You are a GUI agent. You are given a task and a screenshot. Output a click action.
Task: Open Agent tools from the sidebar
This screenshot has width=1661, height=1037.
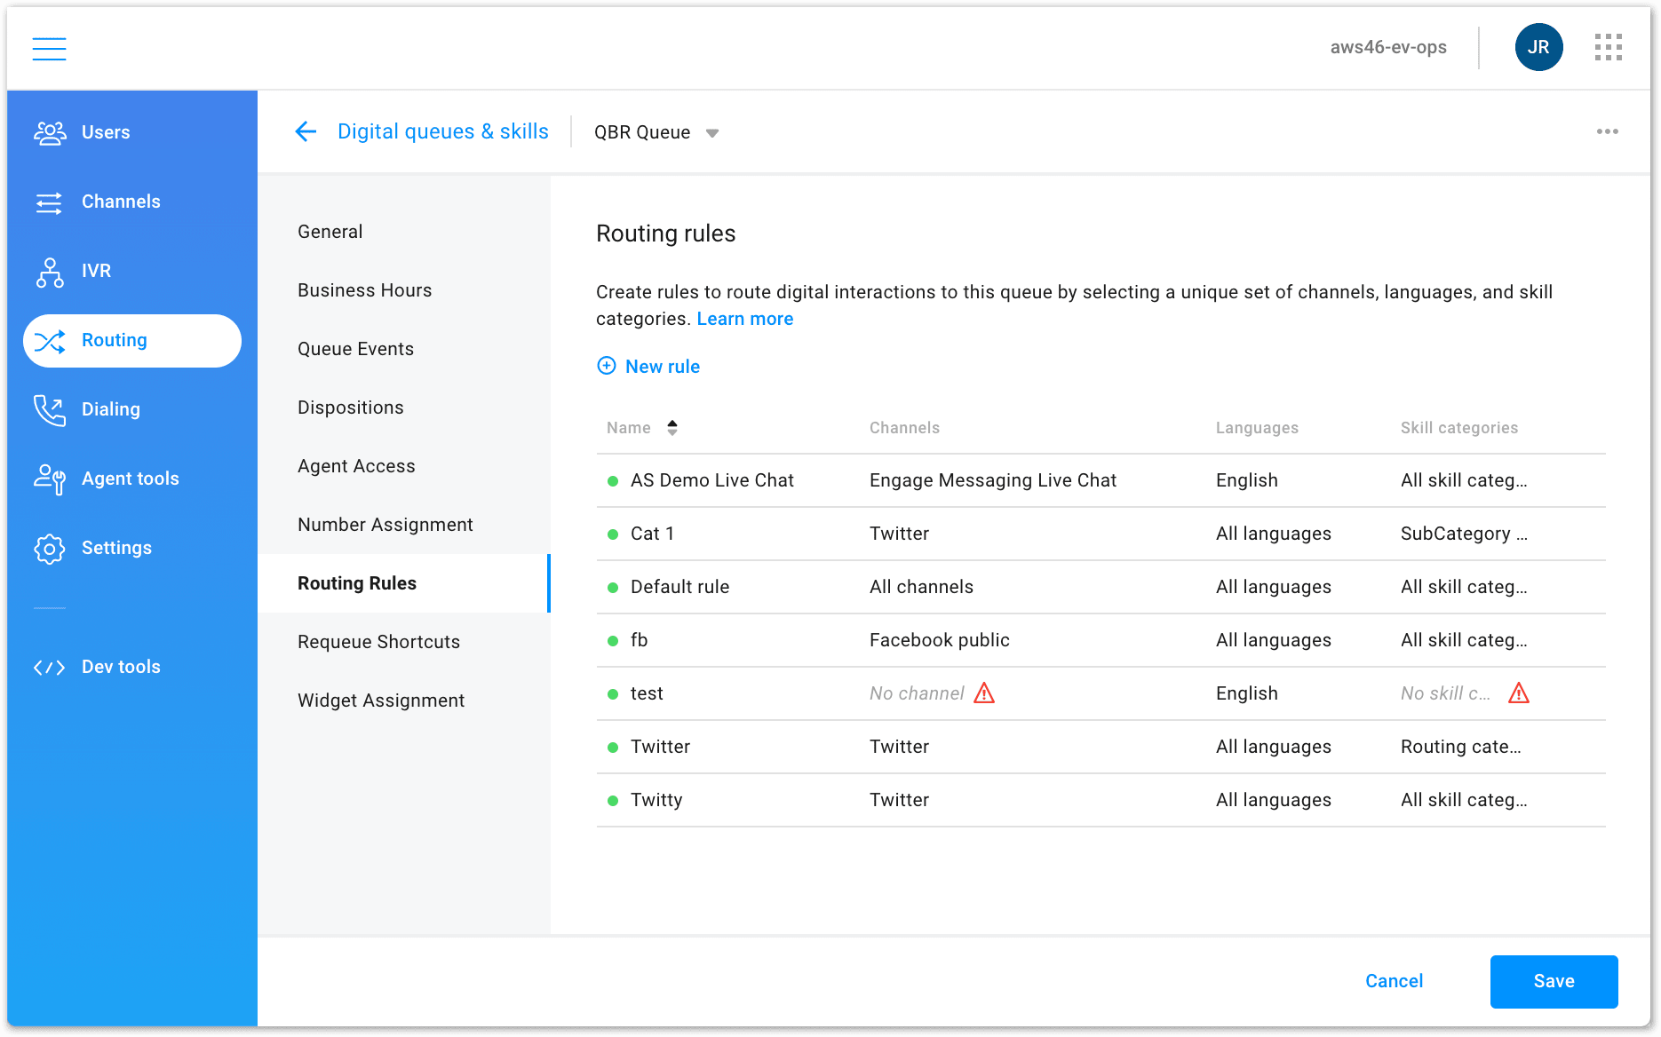pyautogui.click(x=50, y=479)
